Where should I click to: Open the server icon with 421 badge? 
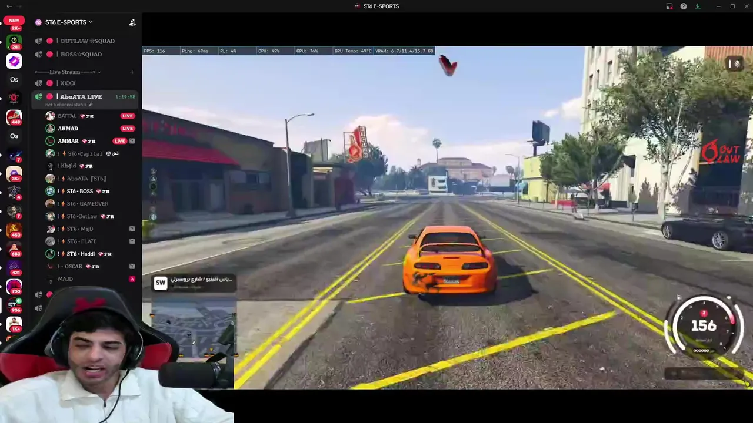click(x=14, y=268)
